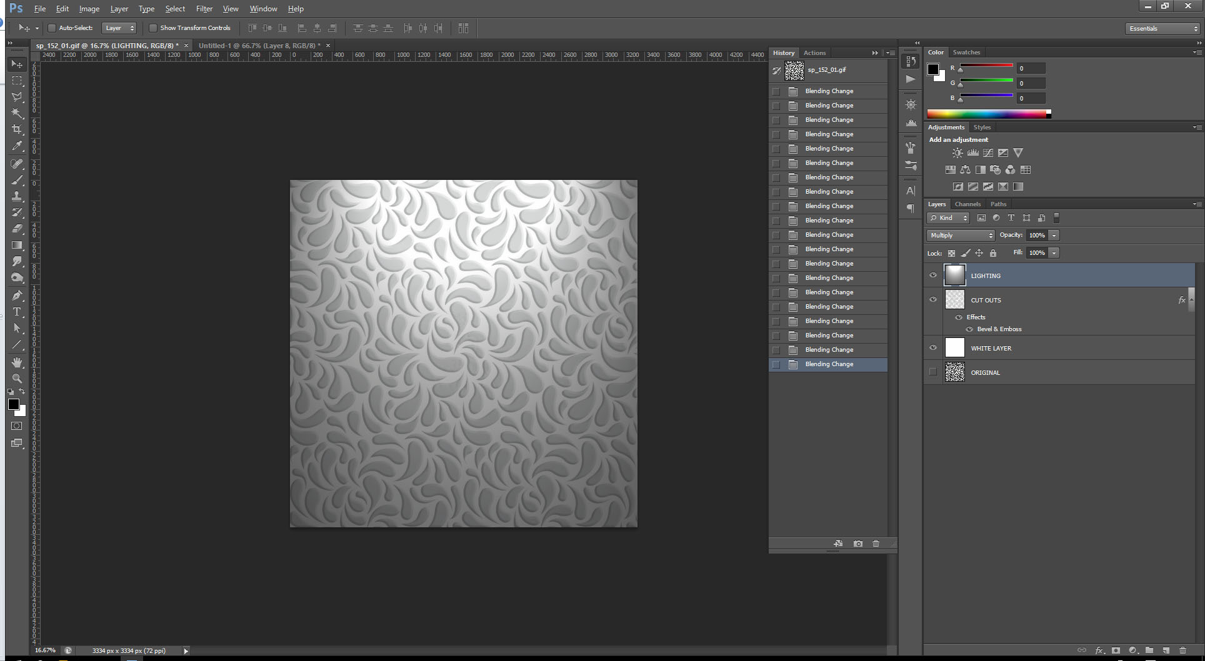
Task: Click the LIGHTING layer thumbnail
Action: click(x=954, y=275)
